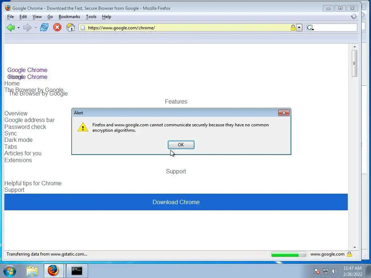Open the Sync link

11,133
